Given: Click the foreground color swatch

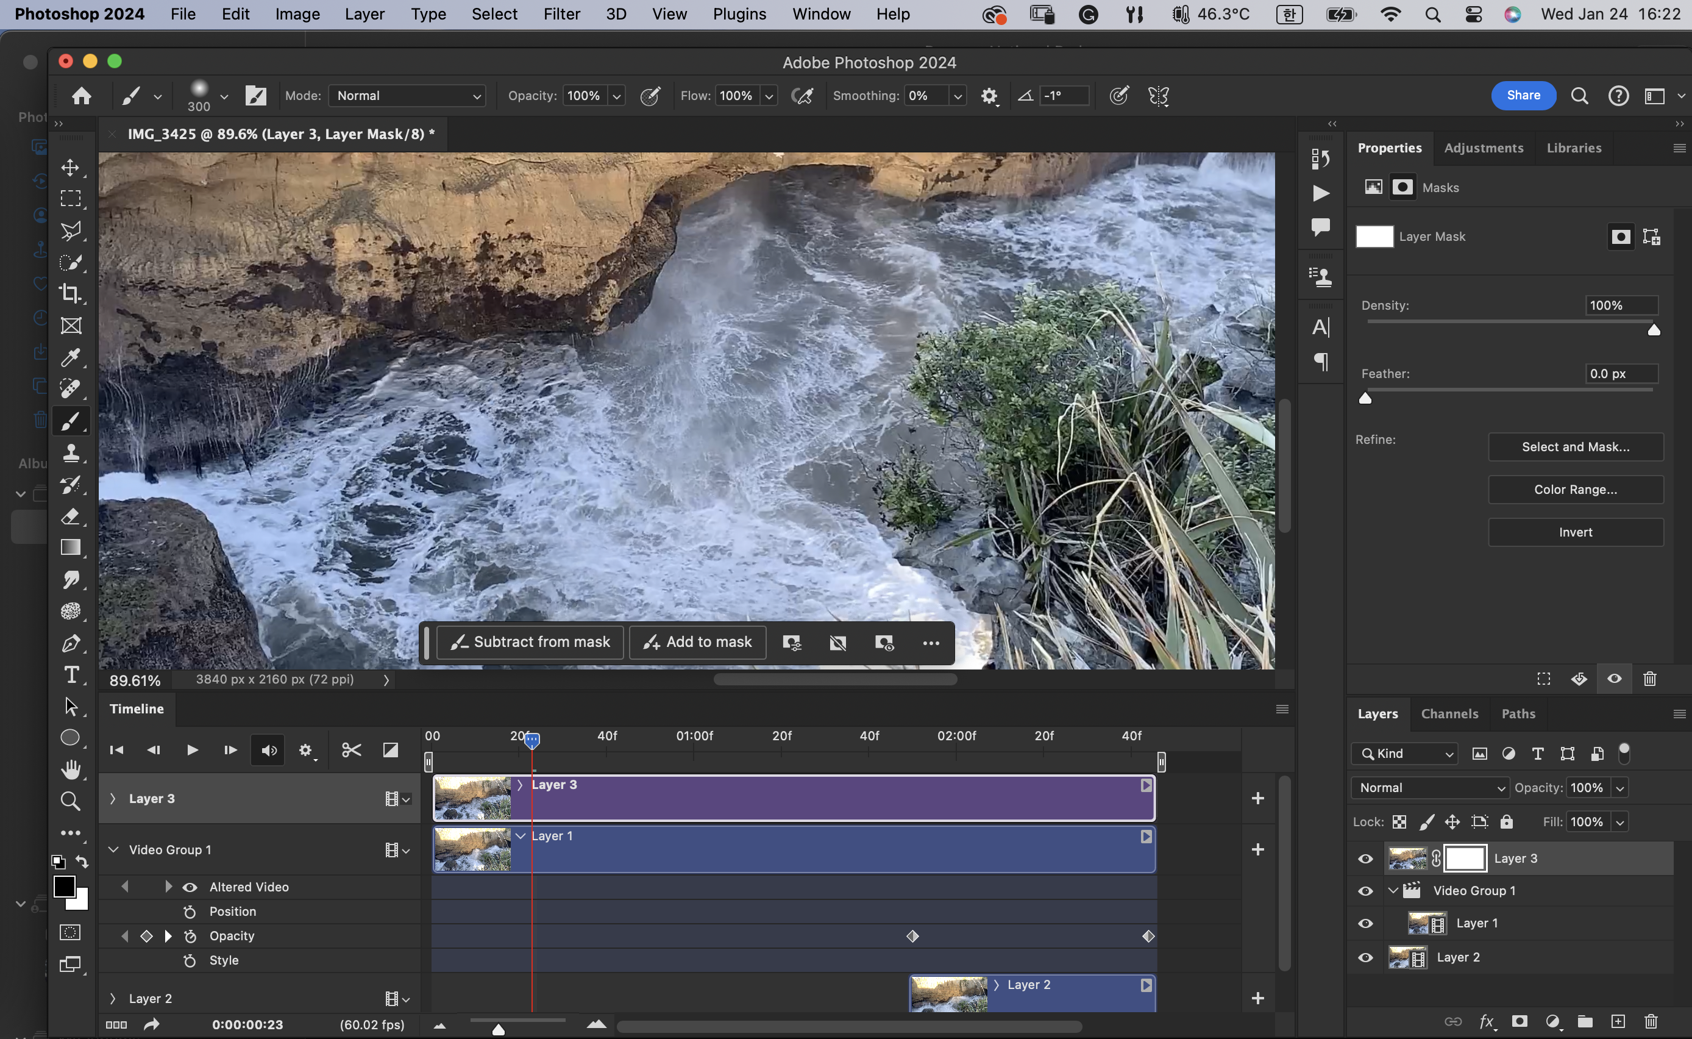Looking at the screenshot, I should click(x=64, y=887).
